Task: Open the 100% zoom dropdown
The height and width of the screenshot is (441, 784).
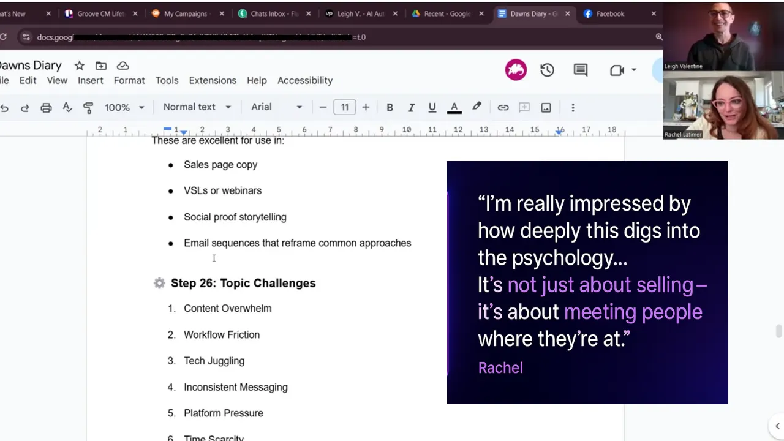Action: (x=124, y=107)
